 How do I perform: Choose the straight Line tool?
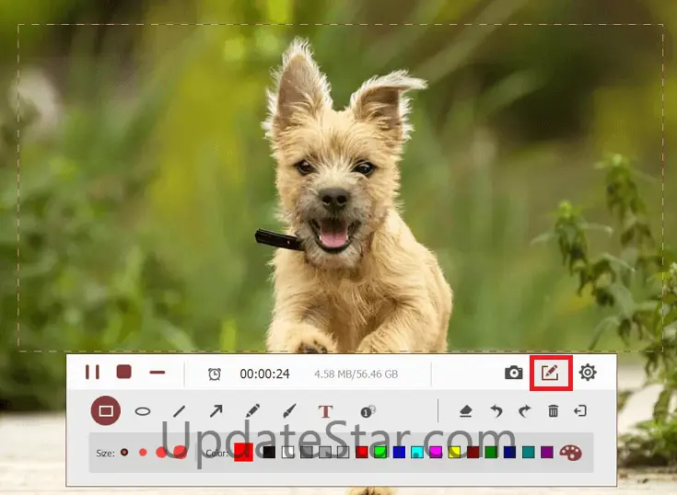click(180, 411)
